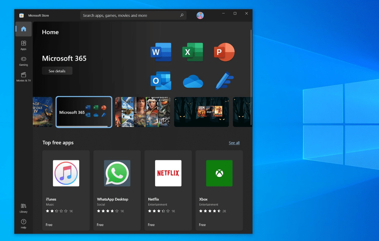Click the Microsoft Store logo icon
Screen dimensions: 379x241
tap(21, 15)
